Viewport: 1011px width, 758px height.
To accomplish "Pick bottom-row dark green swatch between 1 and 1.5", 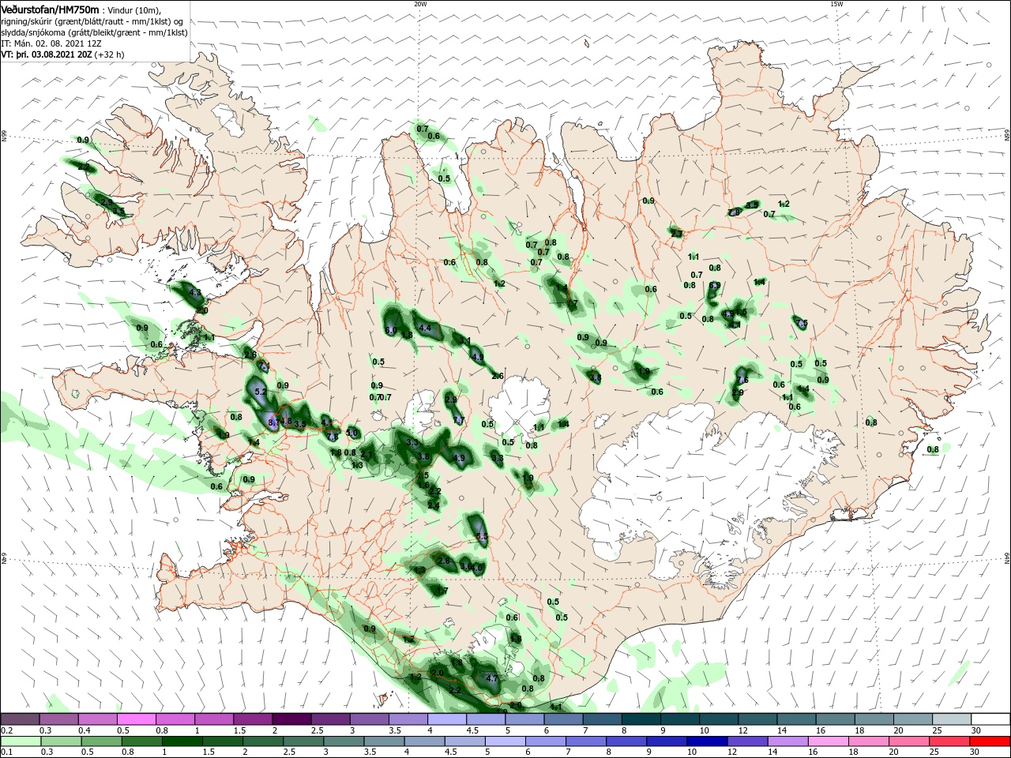I will click(x=182, y=741).
